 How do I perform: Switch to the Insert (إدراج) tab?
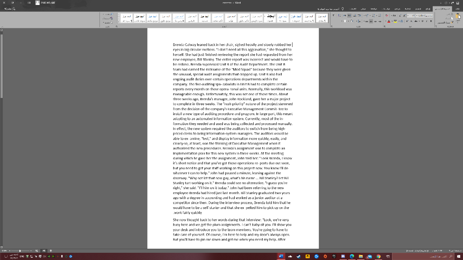[428, 9]
